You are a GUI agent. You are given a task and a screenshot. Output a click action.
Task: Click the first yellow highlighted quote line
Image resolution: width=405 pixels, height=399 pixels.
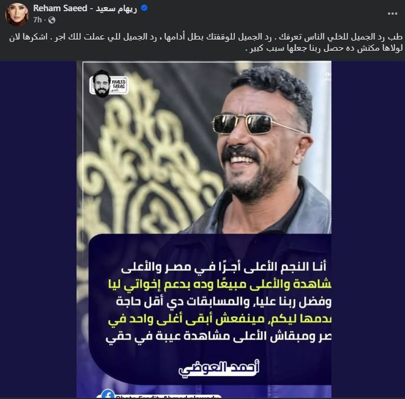click(220, 284)
